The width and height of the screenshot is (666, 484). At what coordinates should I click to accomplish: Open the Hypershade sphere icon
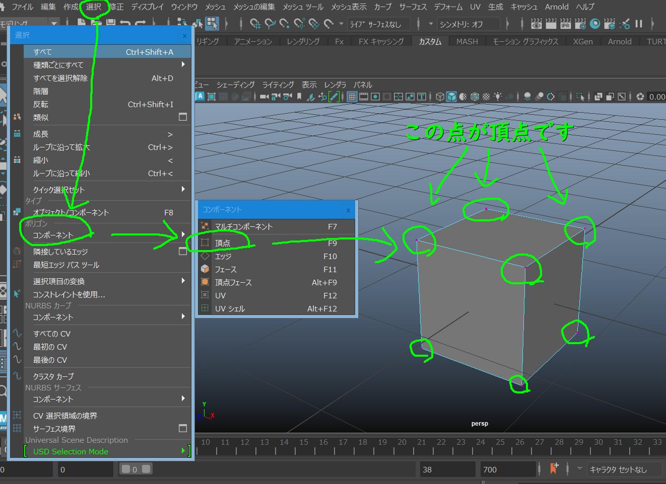coord(595,24)
